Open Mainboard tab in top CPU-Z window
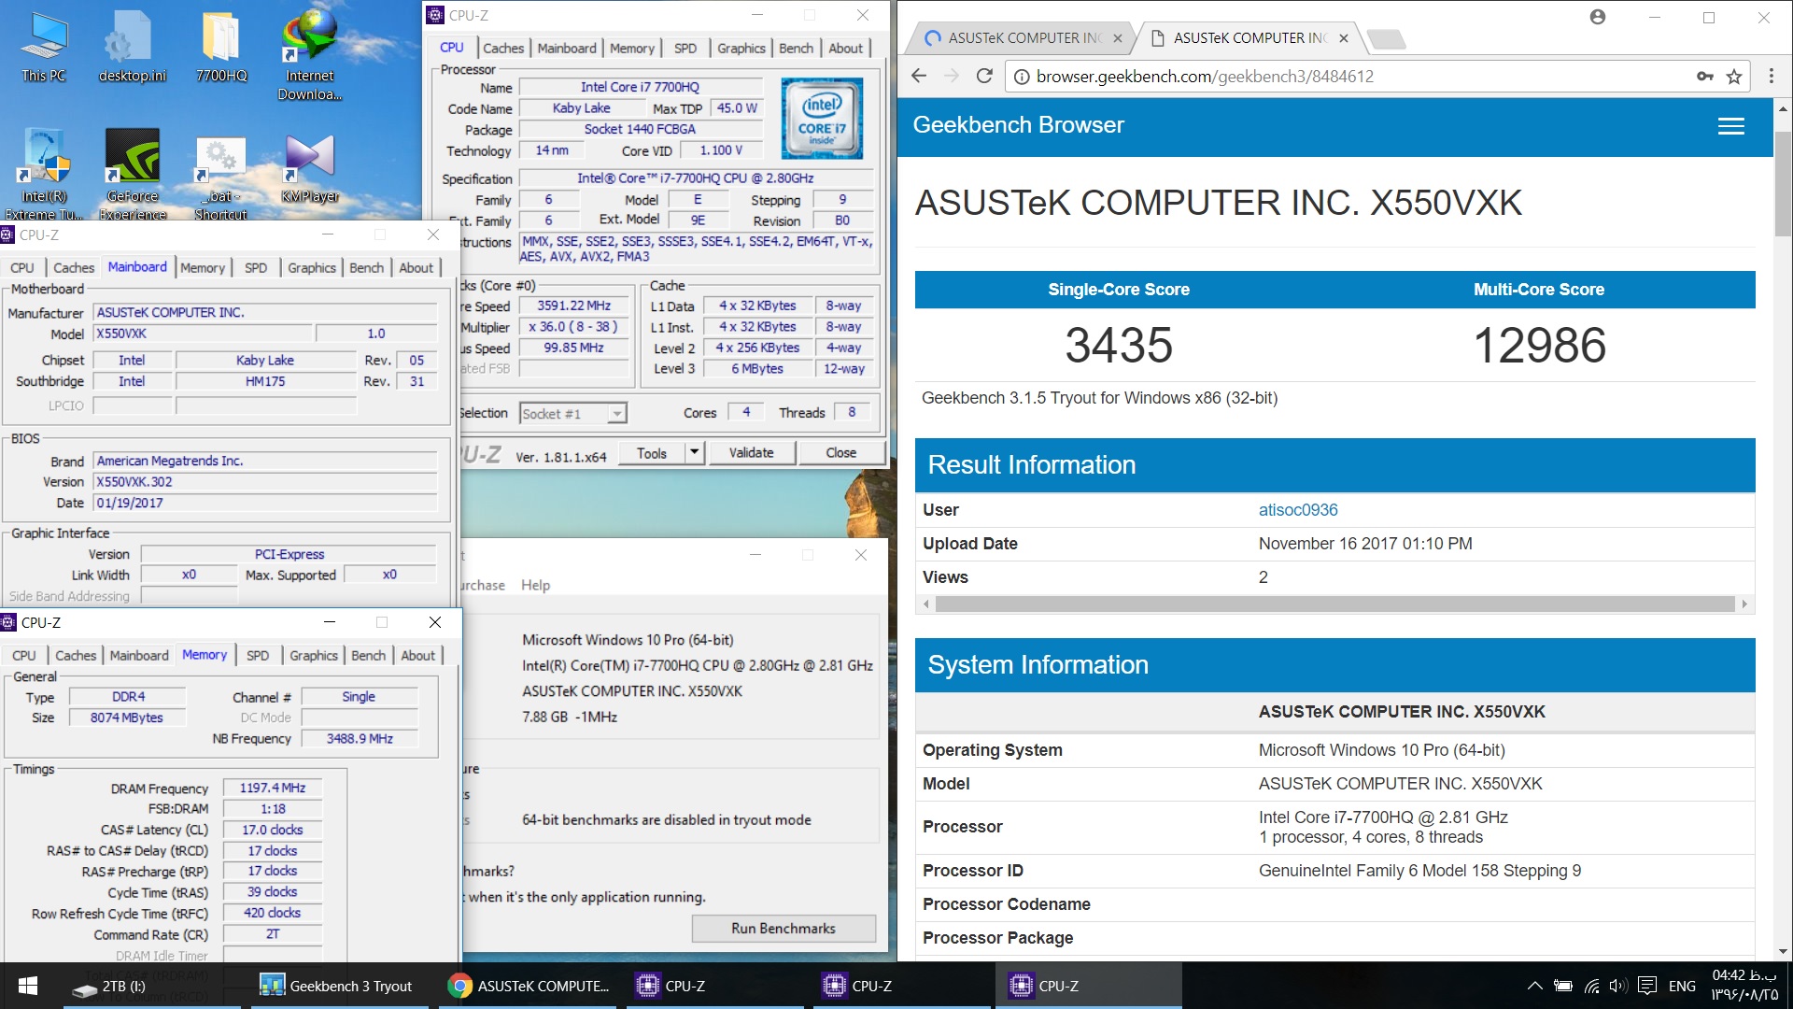This screenshot has height=1009, width=1793. (567, 49)
